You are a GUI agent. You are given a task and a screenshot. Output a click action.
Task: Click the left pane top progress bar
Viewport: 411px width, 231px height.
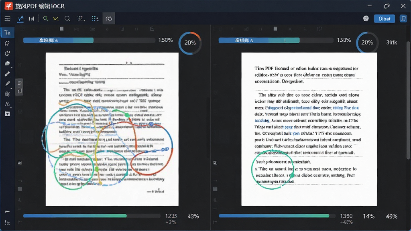point(89,40)
